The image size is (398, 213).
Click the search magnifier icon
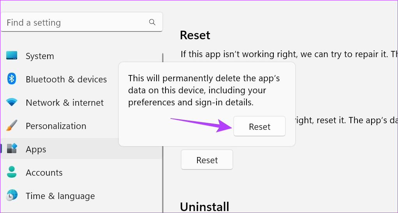152,22
